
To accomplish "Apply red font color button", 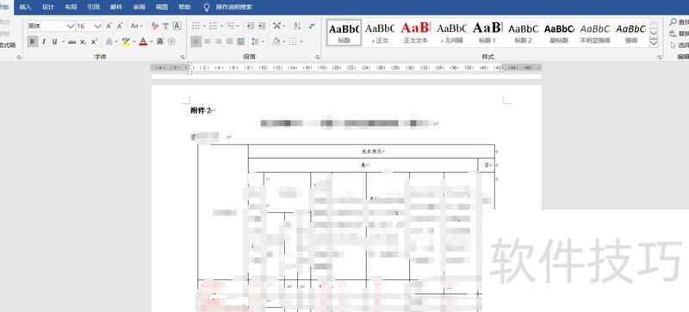I will pos(143,42).
